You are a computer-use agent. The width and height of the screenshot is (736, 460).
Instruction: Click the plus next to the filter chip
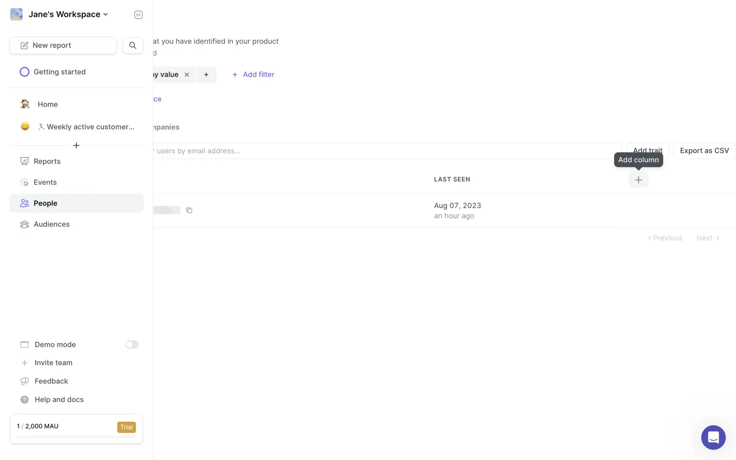[x=206, y=75]
